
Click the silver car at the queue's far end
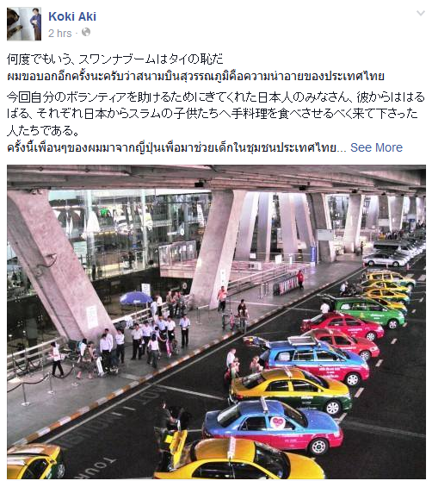point(385,260)
